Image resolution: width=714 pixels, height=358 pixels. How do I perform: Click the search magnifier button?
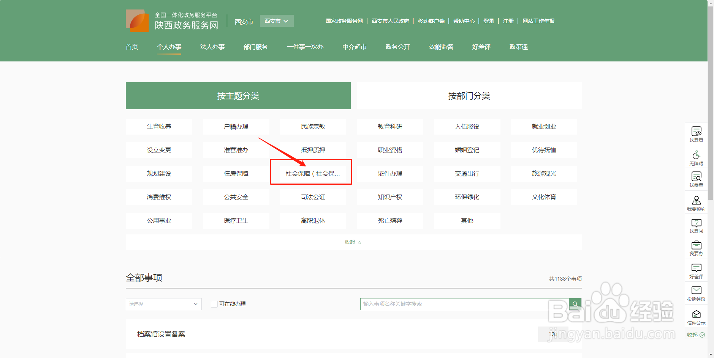pos(575,304)
